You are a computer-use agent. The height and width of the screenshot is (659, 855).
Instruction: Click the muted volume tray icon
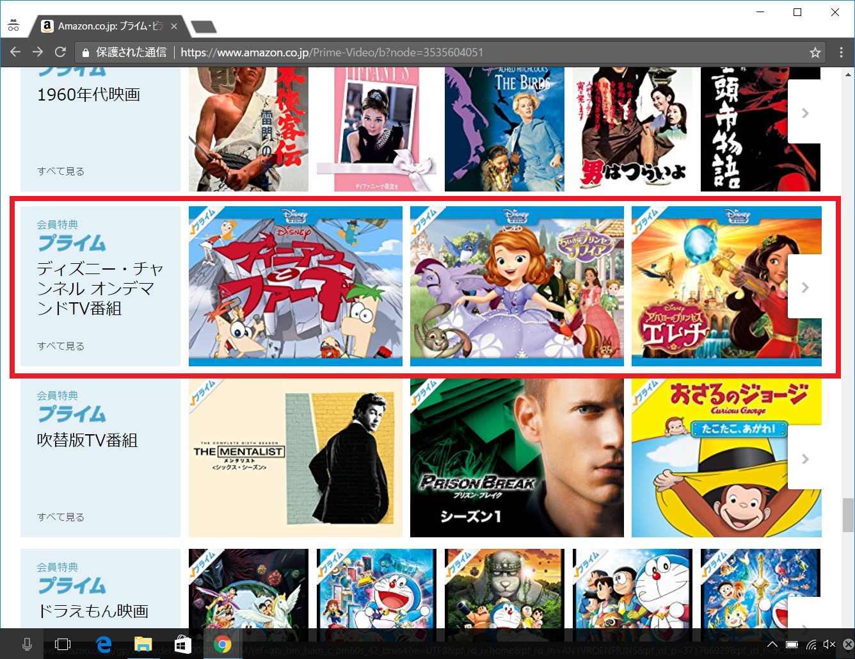tap(829, 644)
